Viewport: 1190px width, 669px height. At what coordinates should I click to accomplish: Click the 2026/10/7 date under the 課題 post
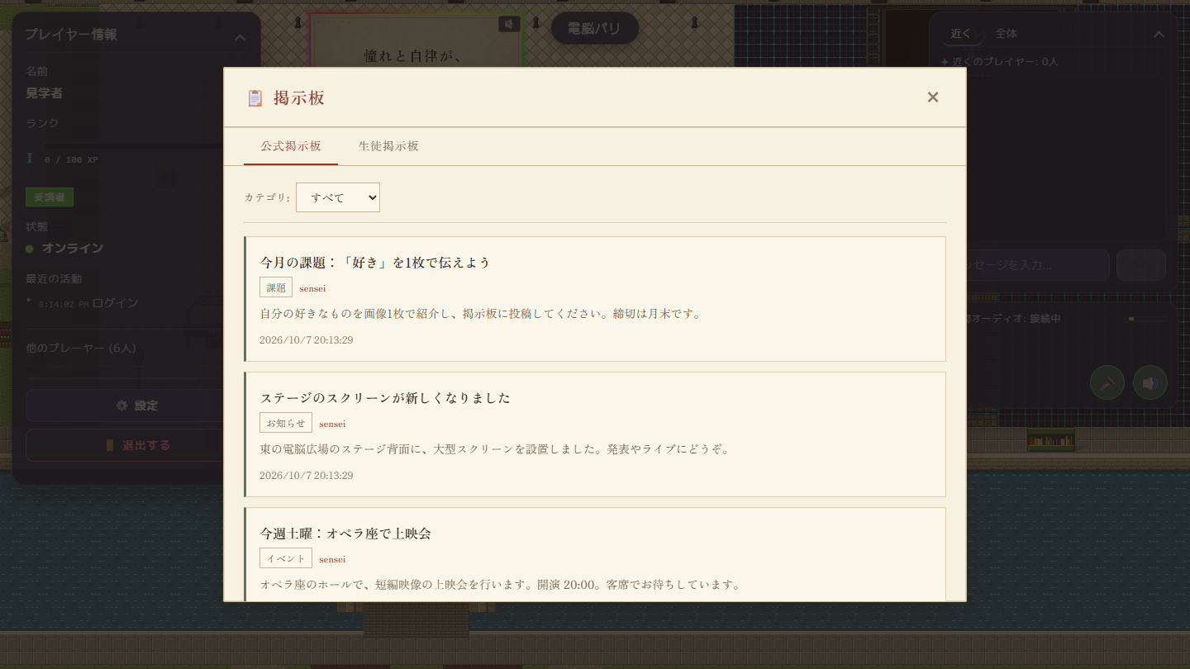[307, 340]
